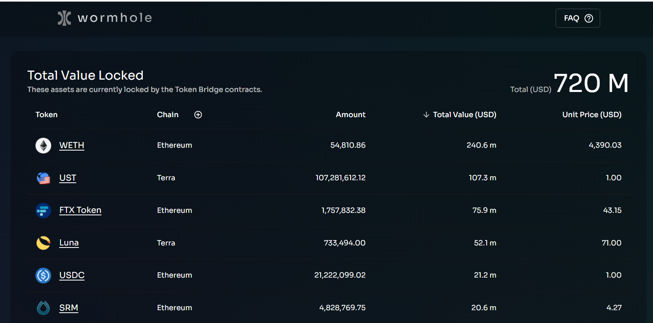653x323 pixels.
Task: Click unit price 4.27
Action: pyautogui.click(x=614, y=308)
